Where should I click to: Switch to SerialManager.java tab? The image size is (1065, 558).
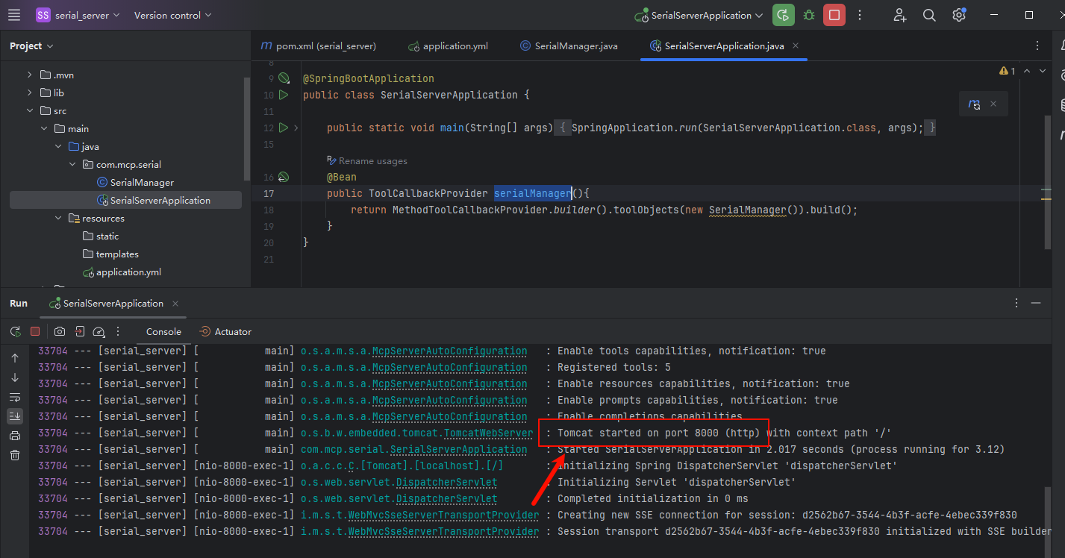click(569, 46)
